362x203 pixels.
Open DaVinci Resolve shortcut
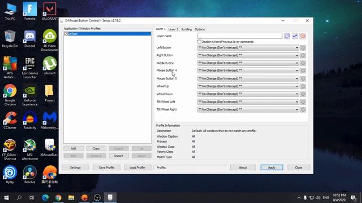[x=30, y=174]
